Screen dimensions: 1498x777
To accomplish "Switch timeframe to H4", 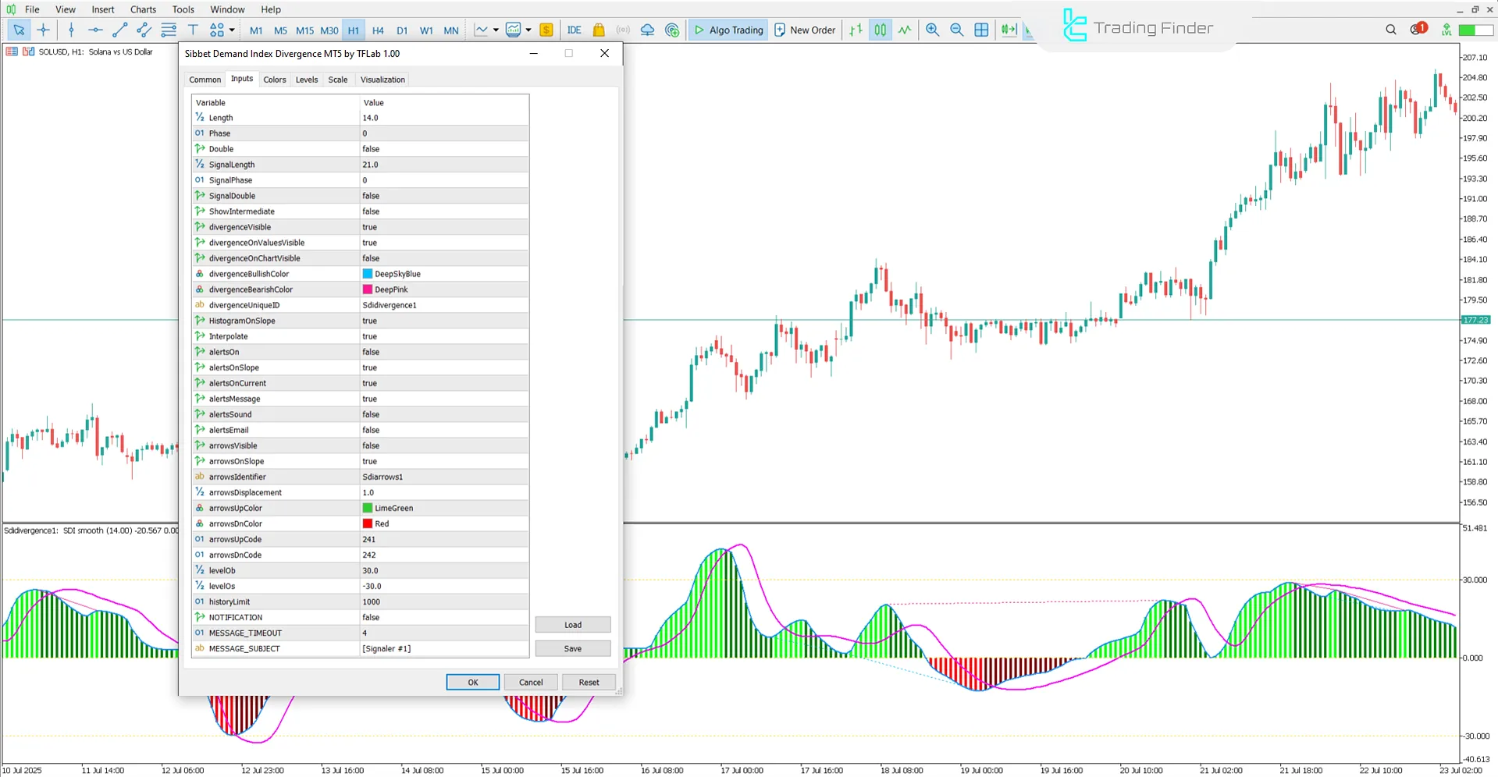I will coord(378,30).
